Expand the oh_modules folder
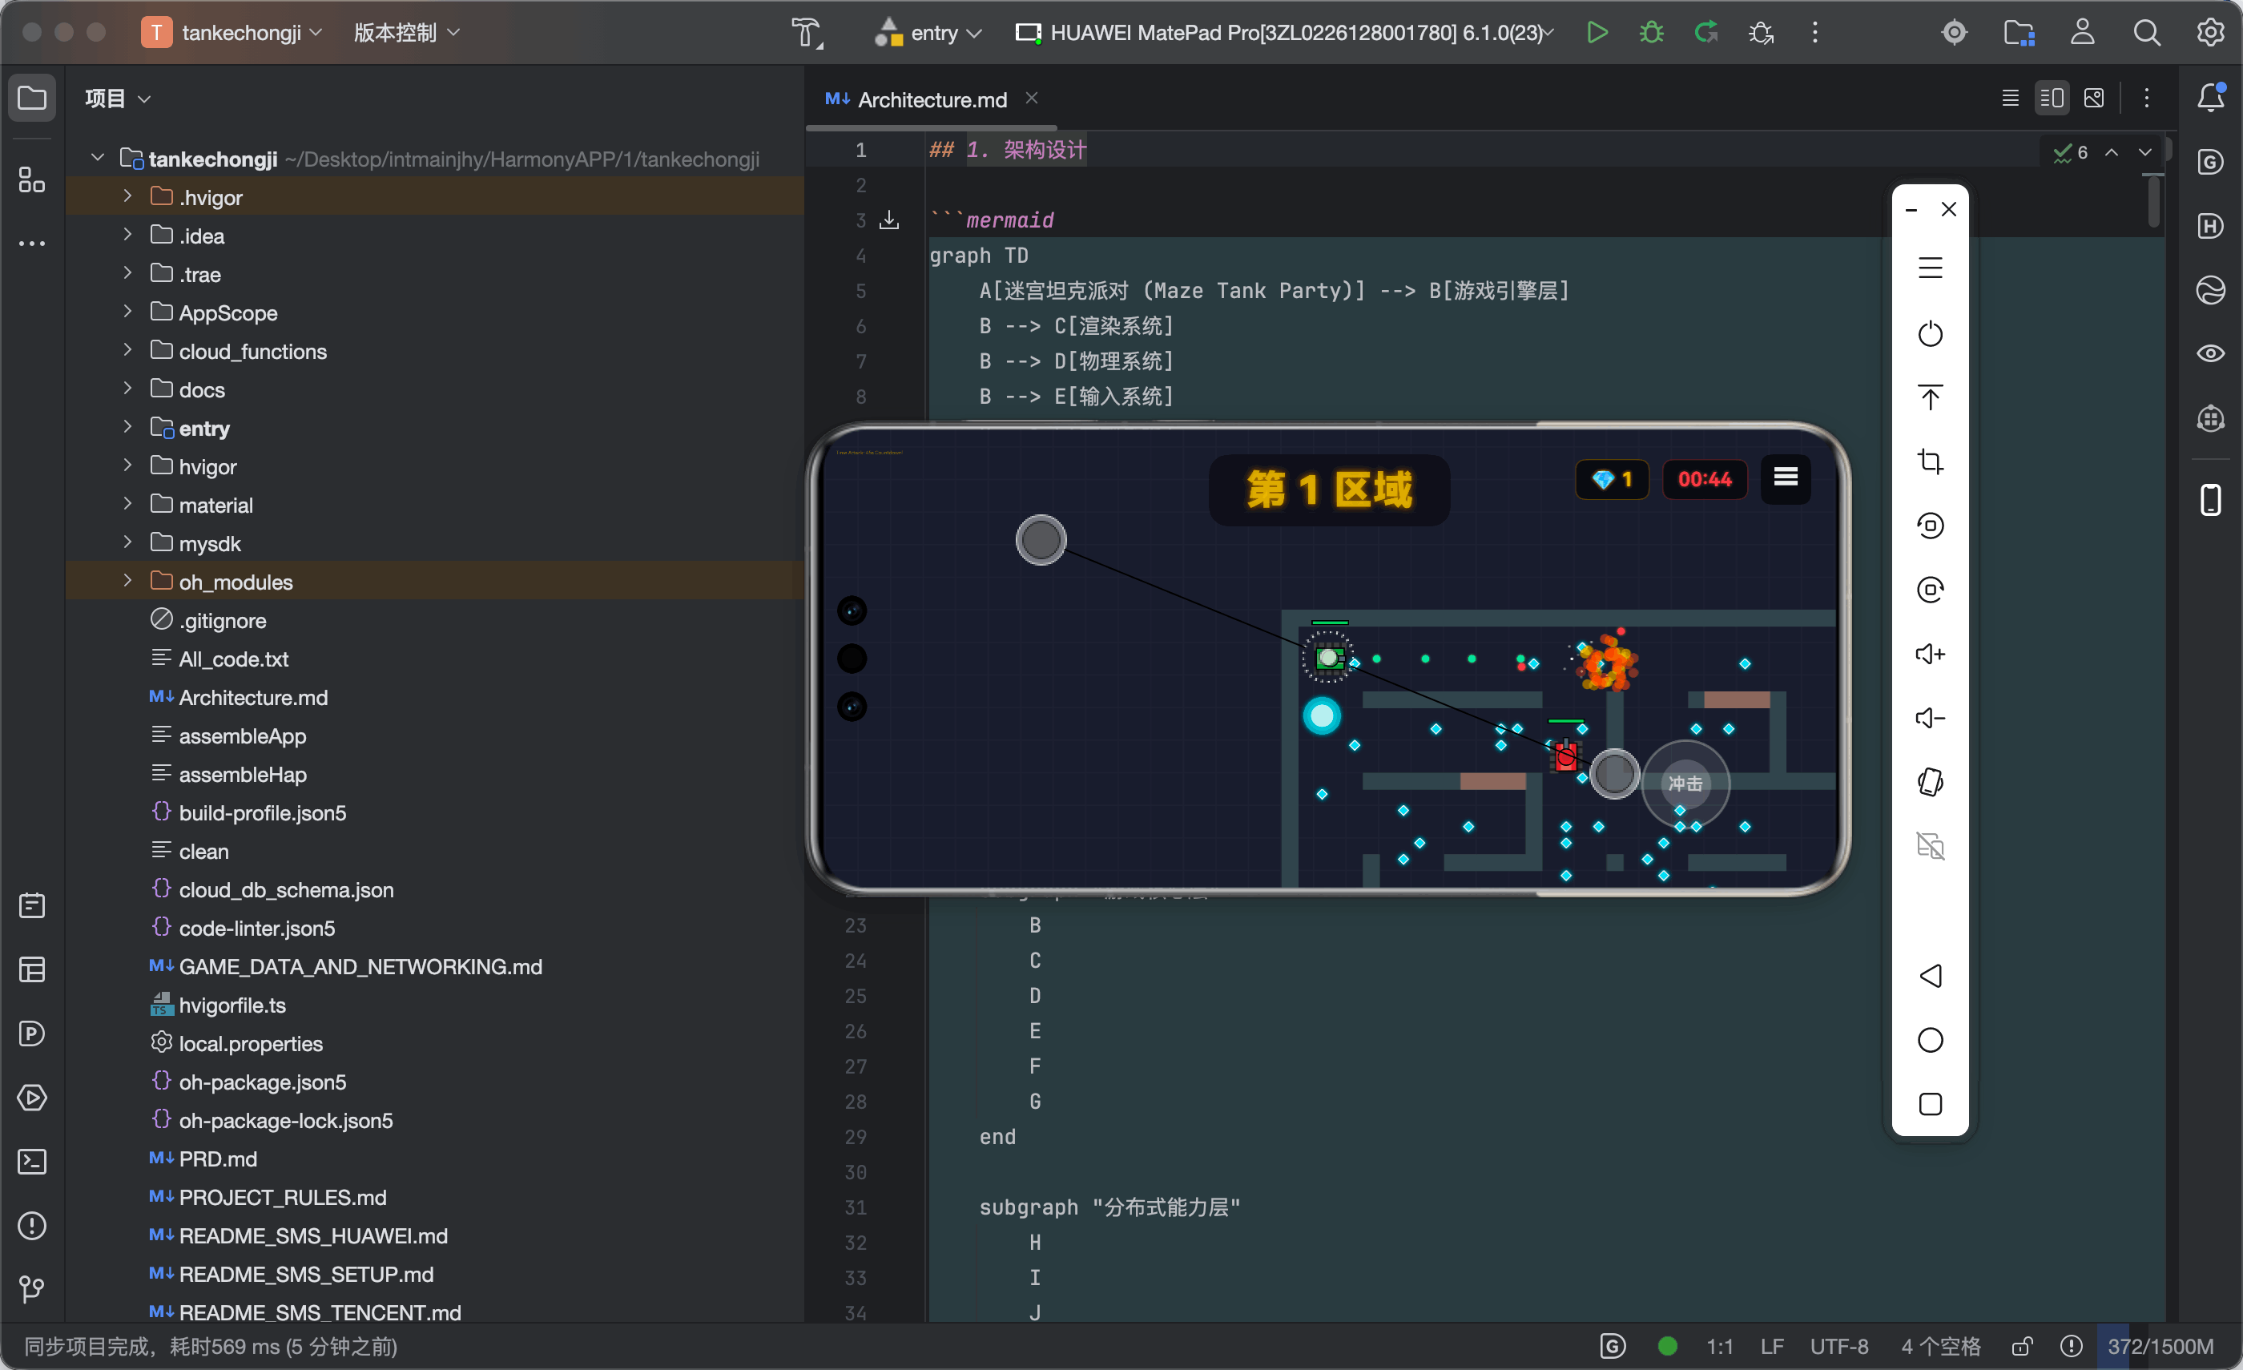Screen dimensions: 2243x1370 [127, 582]
